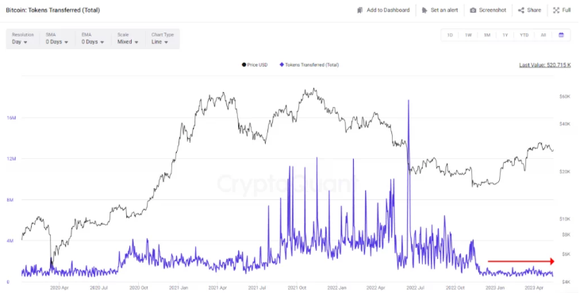The width and height of the screenshot is (580, 297).
Task: Click the 2022 Apr date label
Action: [x=376, y=287]
